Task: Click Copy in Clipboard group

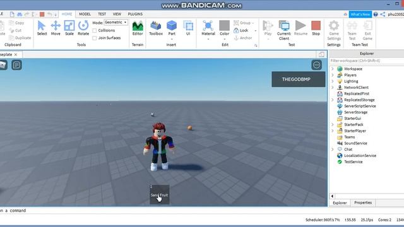Action: (x=17, y=23)
